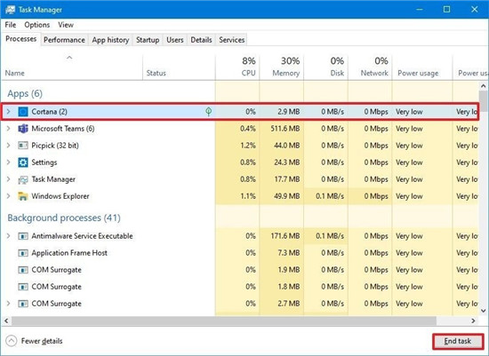The height and width of the screenshot is (356, 489).
Task: Click the vertical scrollbar down arrow
Action: 483,311
